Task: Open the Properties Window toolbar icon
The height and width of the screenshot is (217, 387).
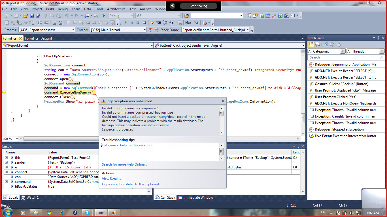Action: click(x=255, y=16)
